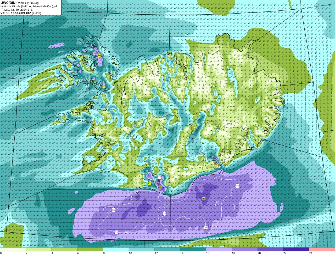335x255 pixels.
Task: Click the 'UWC/DINI: Vindur (10m) og' title line
Action: [x=20, y=3]
